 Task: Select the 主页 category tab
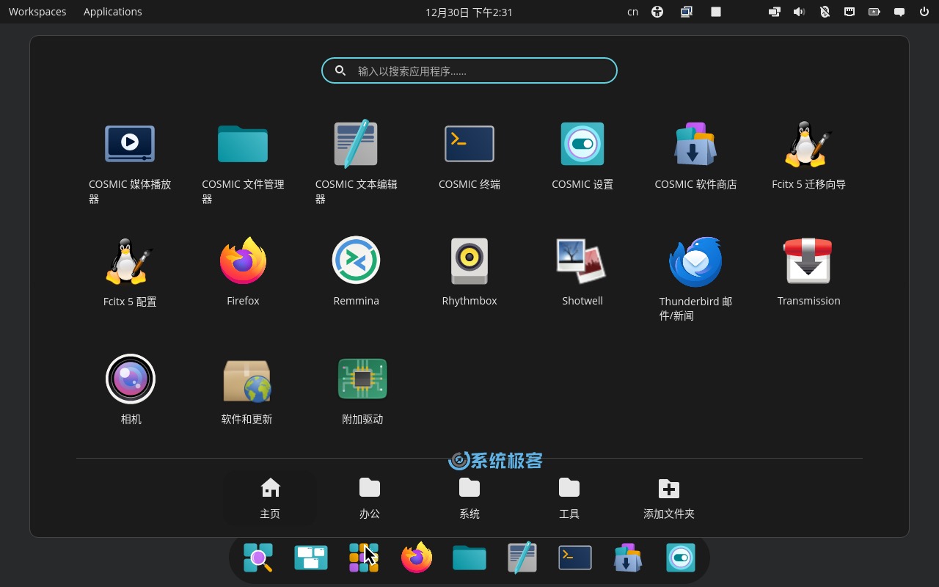pyautogui.click(x=270, y=498)
